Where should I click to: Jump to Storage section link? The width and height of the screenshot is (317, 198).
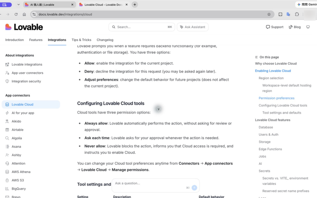[264, 142]
